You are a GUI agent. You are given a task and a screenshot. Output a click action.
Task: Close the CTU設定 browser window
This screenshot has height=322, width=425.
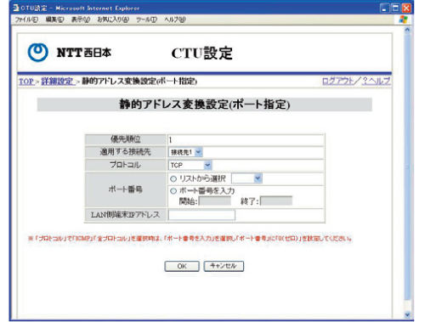406,8
